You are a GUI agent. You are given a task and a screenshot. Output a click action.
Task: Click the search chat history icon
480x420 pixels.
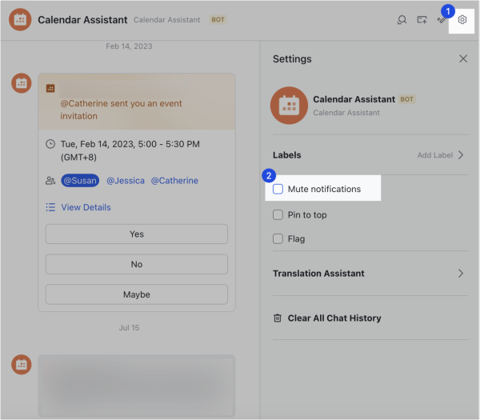tap(402, 20)
